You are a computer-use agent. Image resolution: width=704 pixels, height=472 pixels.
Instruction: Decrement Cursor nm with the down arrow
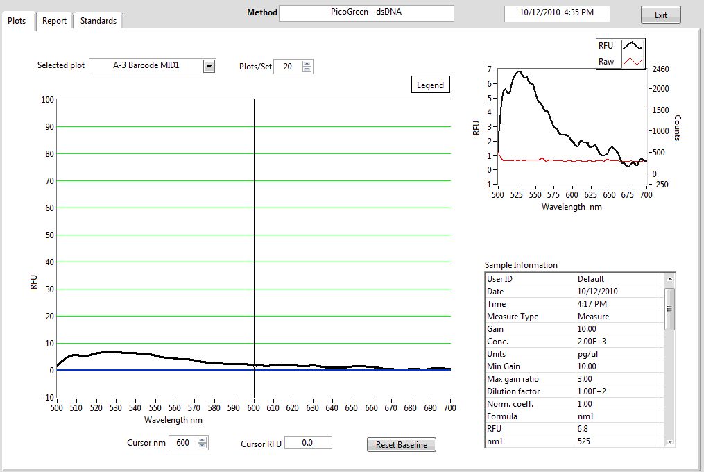pyautogui.click(x=203, y=446)
